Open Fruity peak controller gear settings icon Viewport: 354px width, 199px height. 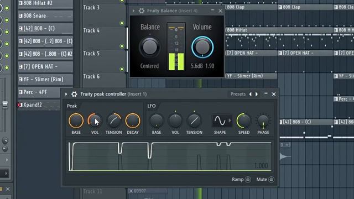[74, 94]
